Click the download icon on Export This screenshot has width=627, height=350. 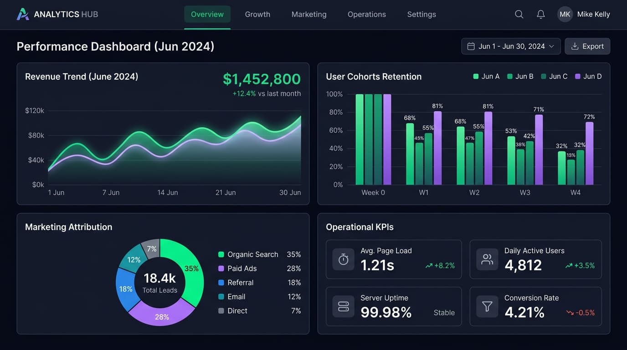click(575, 46)
